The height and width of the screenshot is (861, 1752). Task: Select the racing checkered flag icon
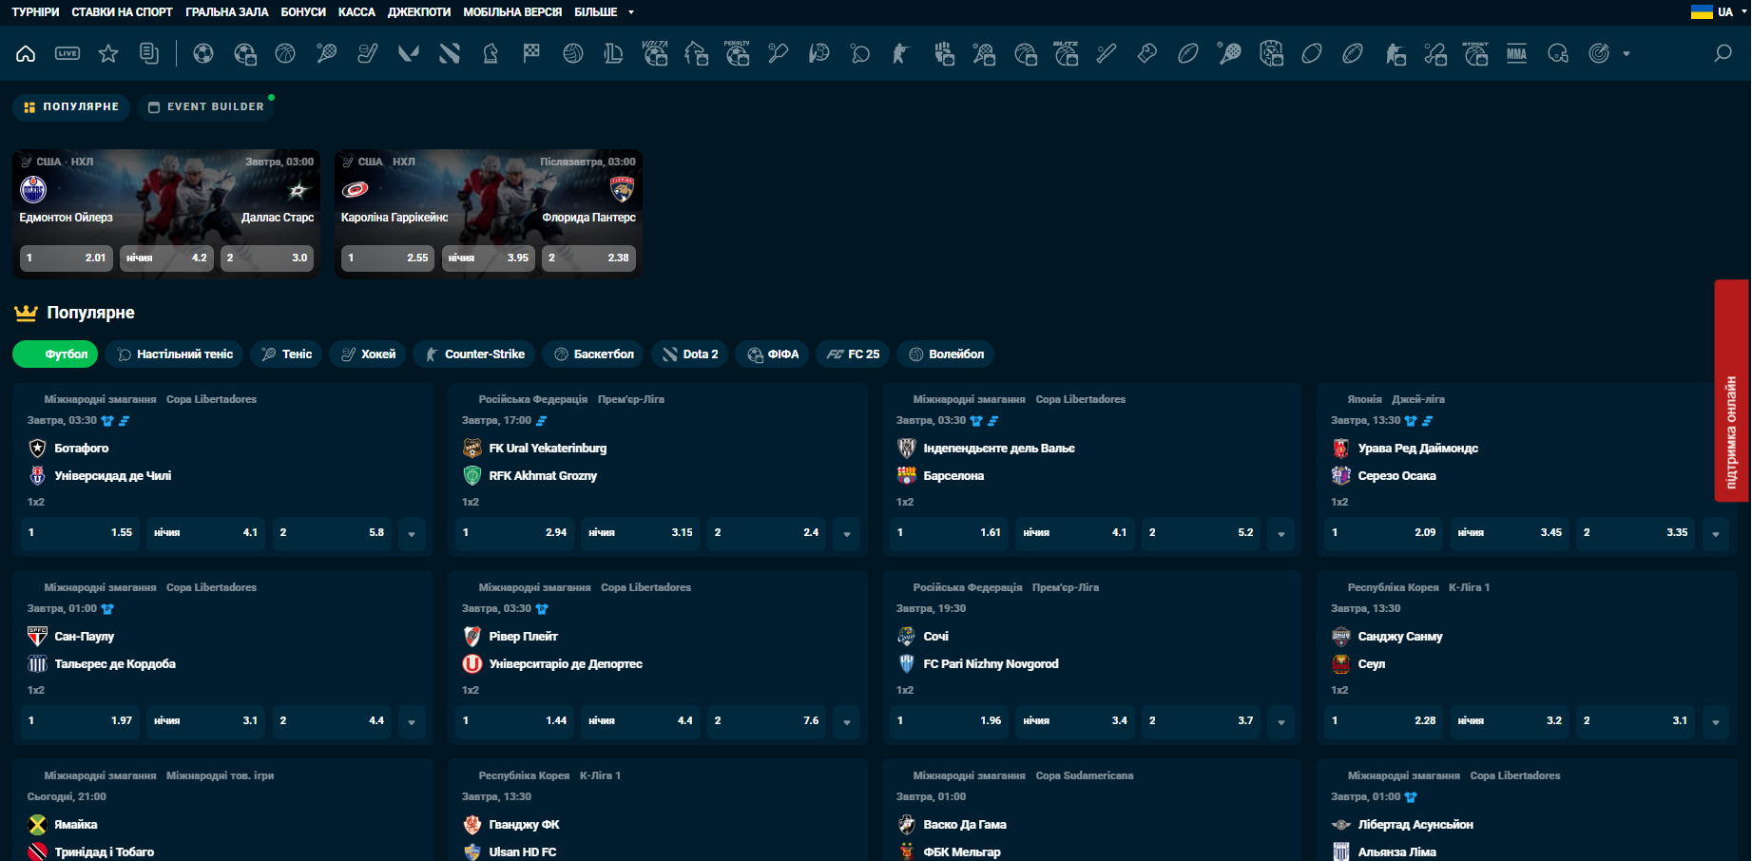(531, 53)
